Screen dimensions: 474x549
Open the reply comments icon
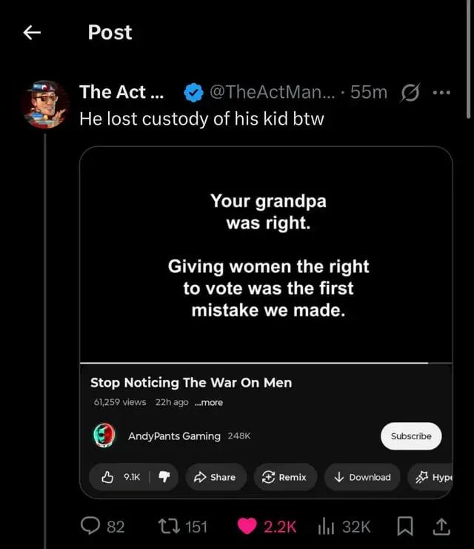[x=90, y=527]
